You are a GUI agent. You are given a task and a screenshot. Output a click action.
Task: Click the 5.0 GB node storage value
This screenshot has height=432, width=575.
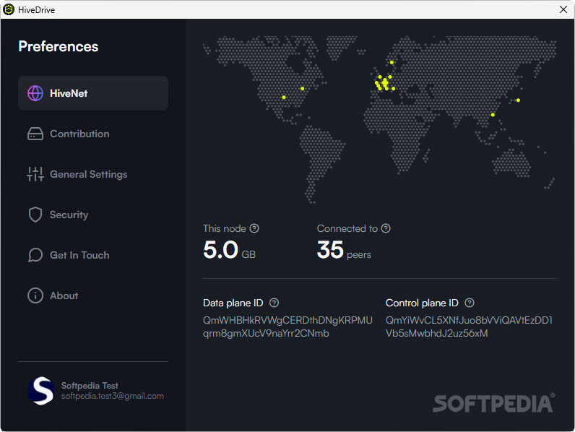(x=229, y=250)
